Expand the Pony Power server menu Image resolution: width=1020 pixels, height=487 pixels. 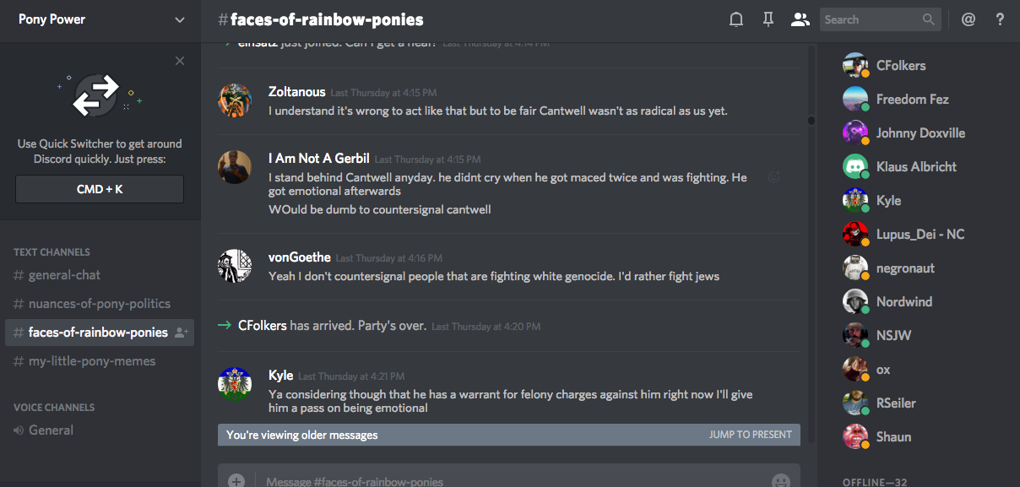[x=180, y=19]
